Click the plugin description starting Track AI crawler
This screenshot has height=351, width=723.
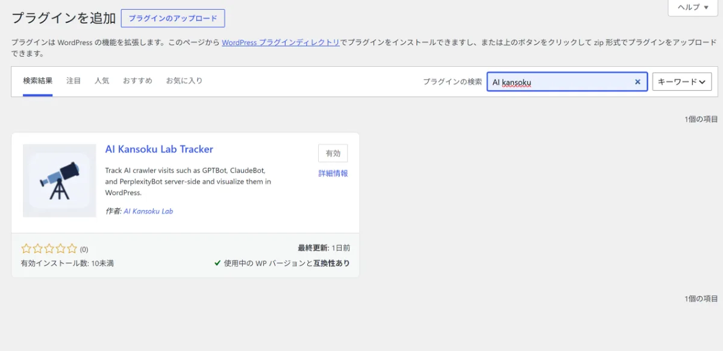[188, 181]
